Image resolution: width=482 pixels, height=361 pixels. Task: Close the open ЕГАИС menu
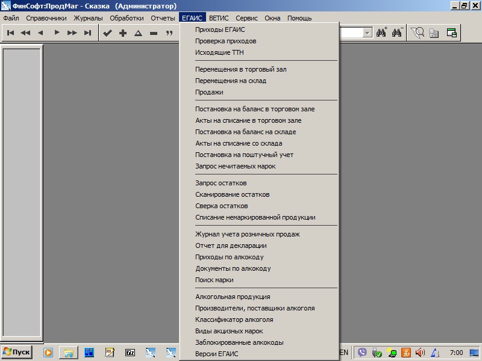click(192, 18)
